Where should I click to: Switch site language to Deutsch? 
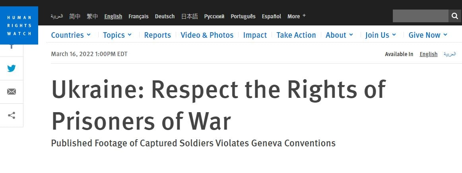click(165, 16)
